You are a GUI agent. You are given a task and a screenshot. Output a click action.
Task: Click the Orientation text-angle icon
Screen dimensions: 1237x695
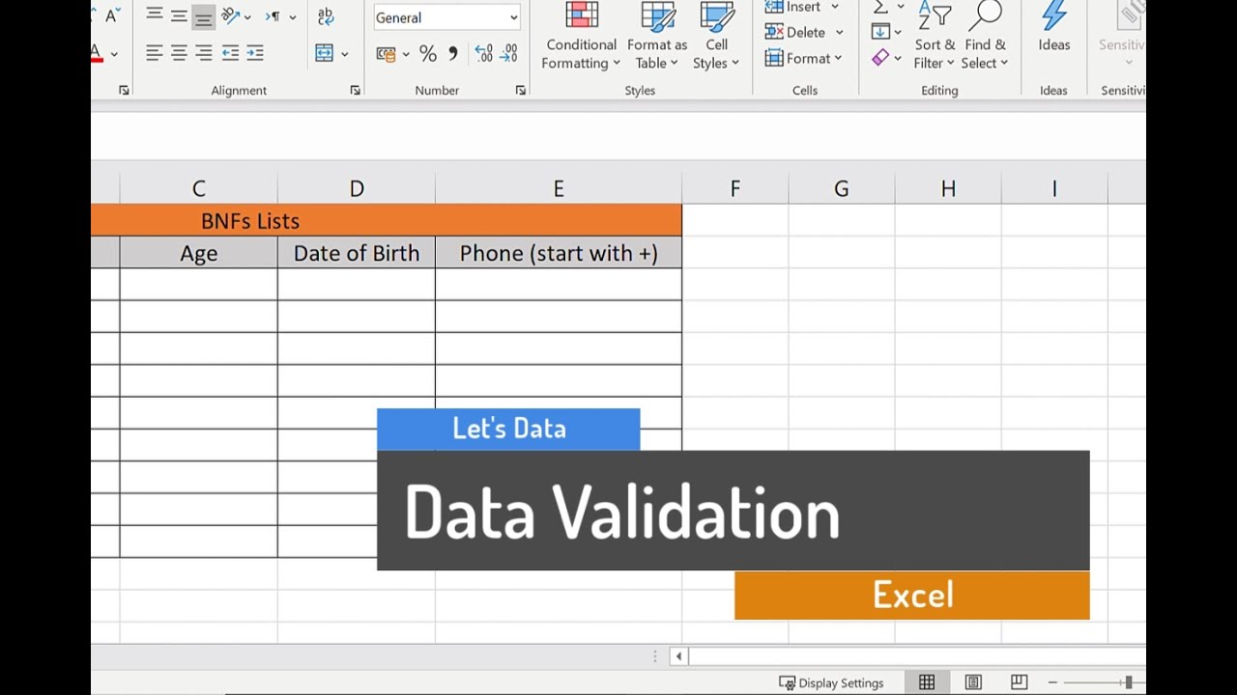tap(230, 16)
